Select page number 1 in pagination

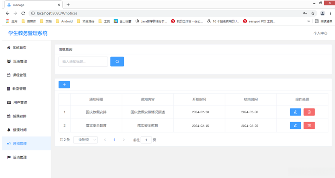tap(114, 140)
